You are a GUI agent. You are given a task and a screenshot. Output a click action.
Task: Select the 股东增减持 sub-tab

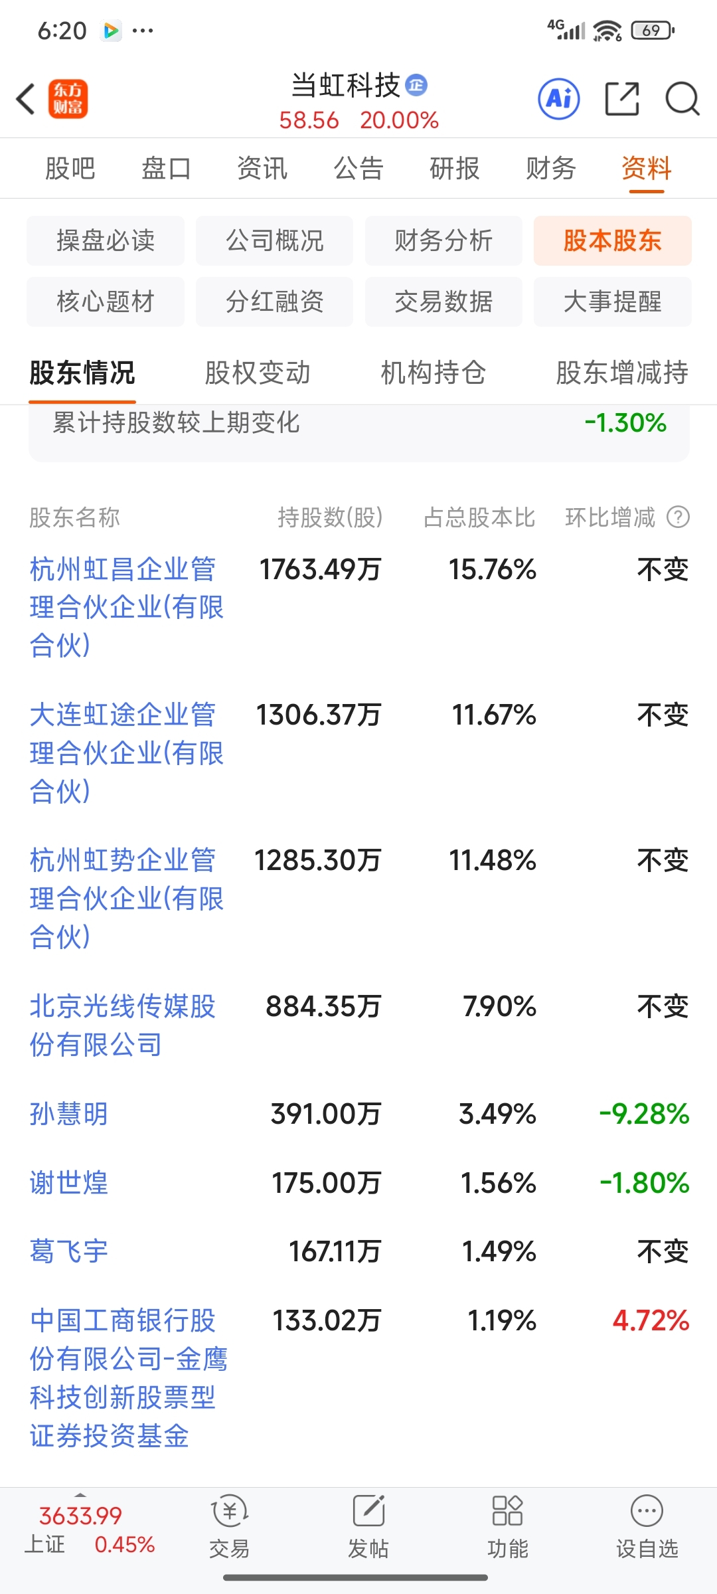pos(622,373)
